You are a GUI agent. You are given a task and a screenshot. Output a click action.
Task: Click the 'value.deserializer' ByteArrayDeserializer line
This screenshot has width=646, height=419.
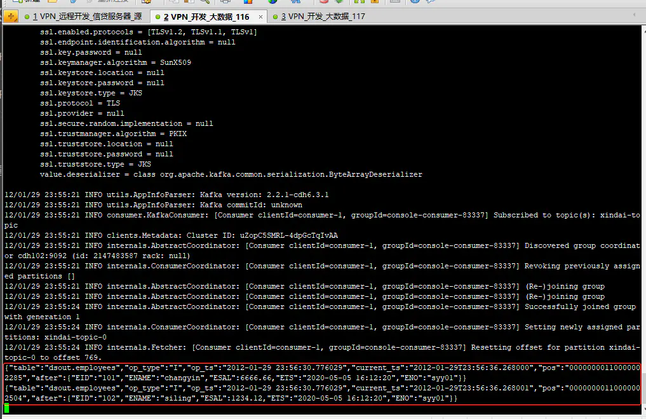pyautogui.click(x=231, y=174)
